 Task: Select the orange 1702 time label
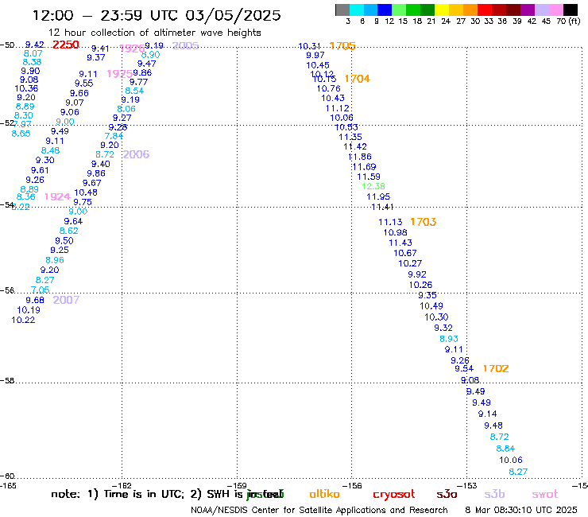point(495,369)
